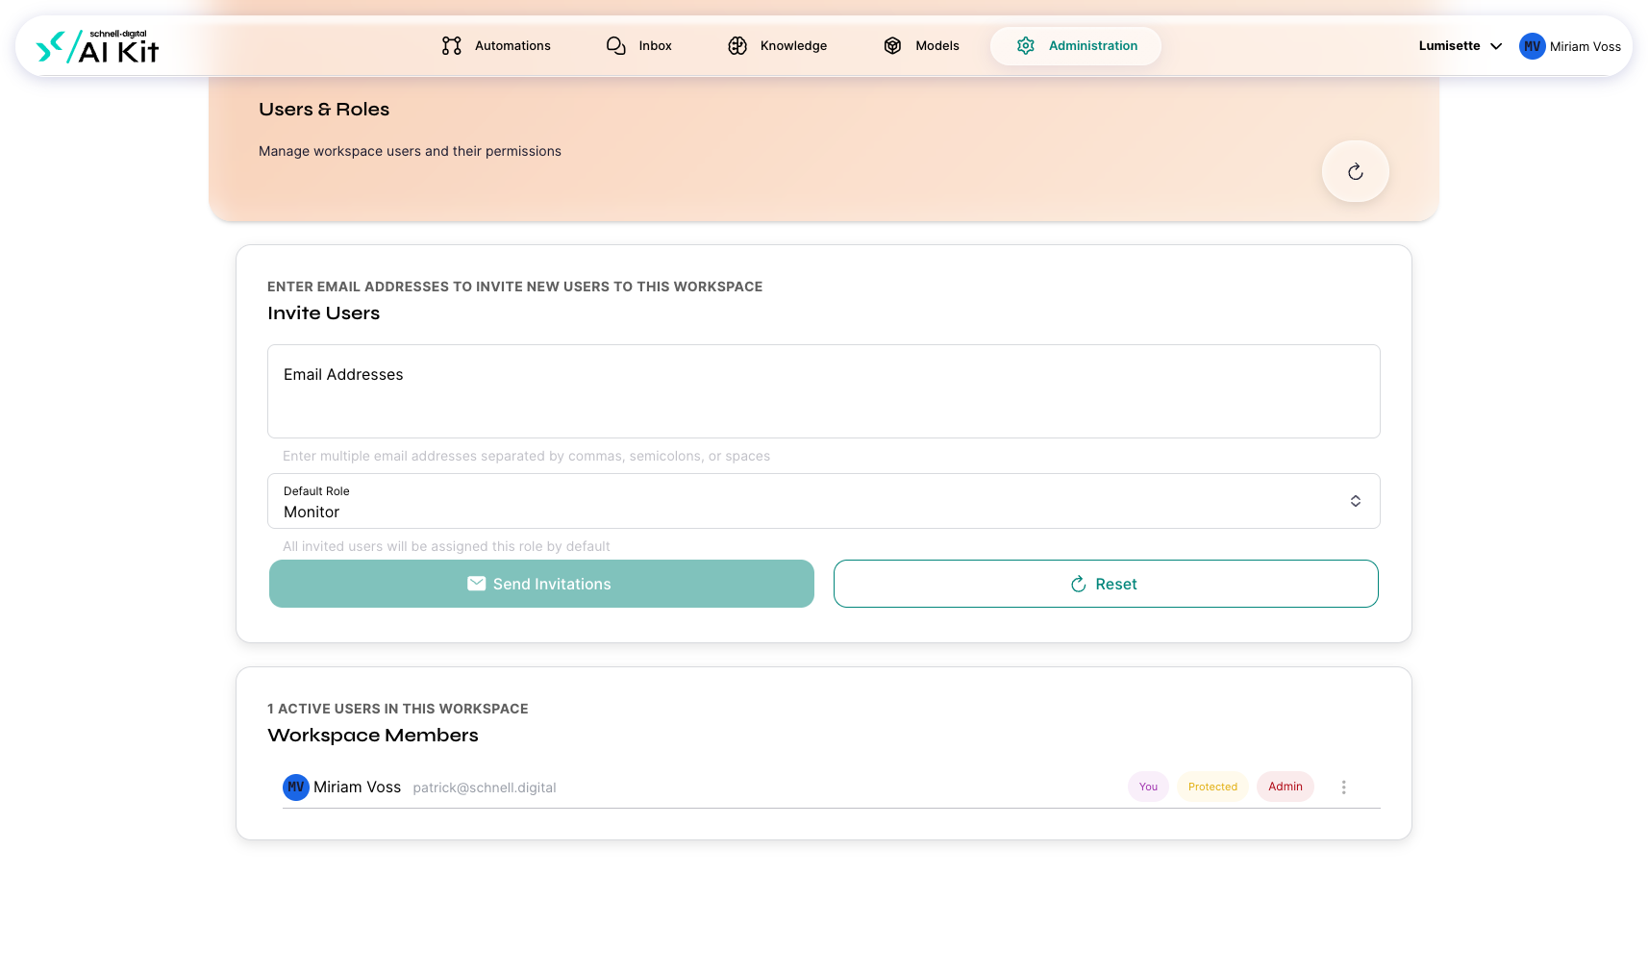Screen dimensions: 1648x975
Task: Click the Send Invitations button
Action: pyautogui.click(x=541, y=584)
